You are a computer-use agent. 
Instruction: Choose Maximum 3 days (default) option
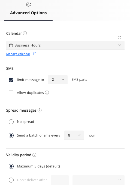click(11, 166)
